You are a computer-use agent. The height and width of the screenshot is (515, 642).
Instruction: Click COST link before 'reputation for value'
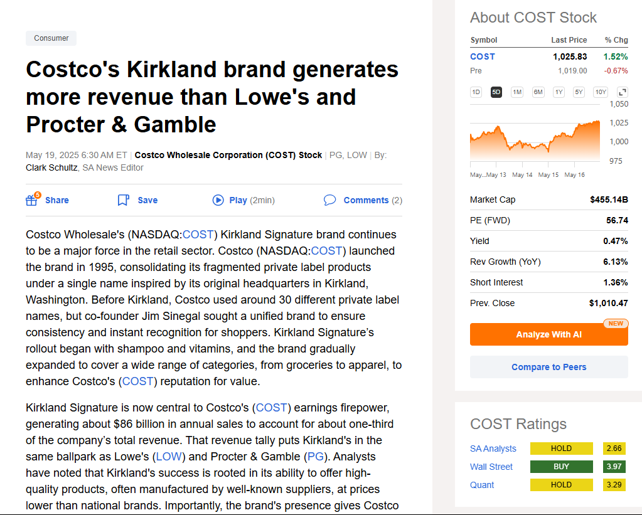pos(137,381)
